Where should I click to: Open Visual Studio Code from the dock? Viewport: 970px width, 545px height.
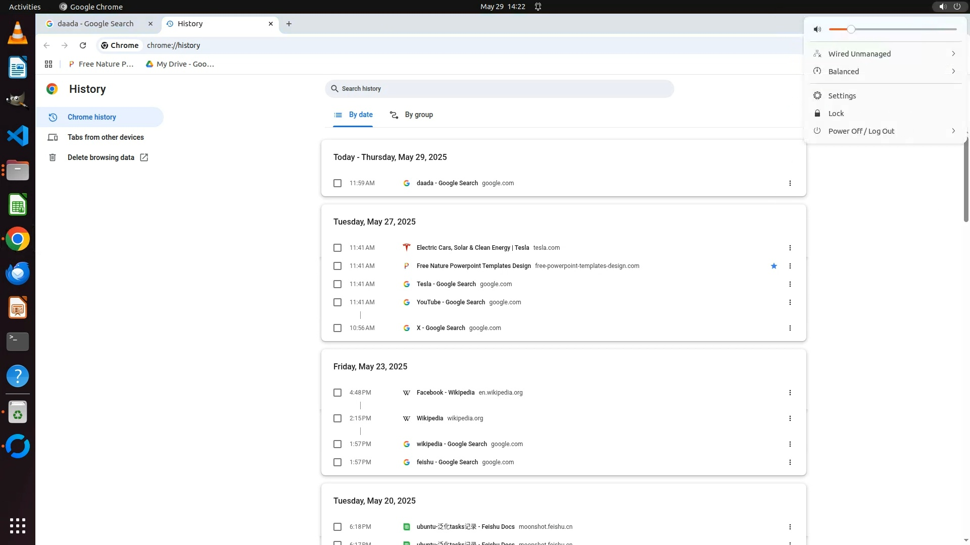(18, 136)
